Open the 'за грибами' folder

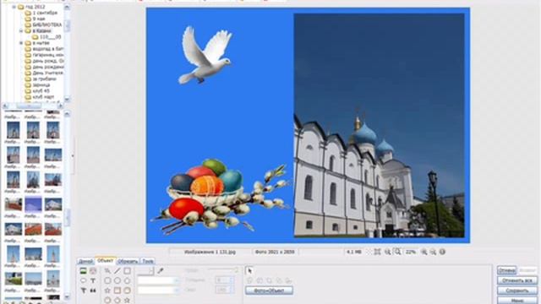44,79
